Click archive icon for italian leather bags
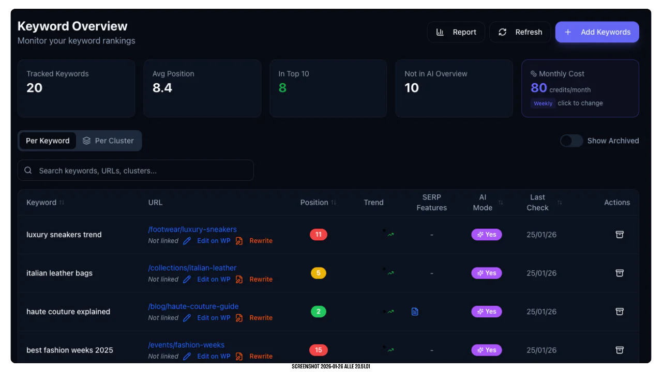Viewport: 662px width, 372px height. tap(619, 273)
